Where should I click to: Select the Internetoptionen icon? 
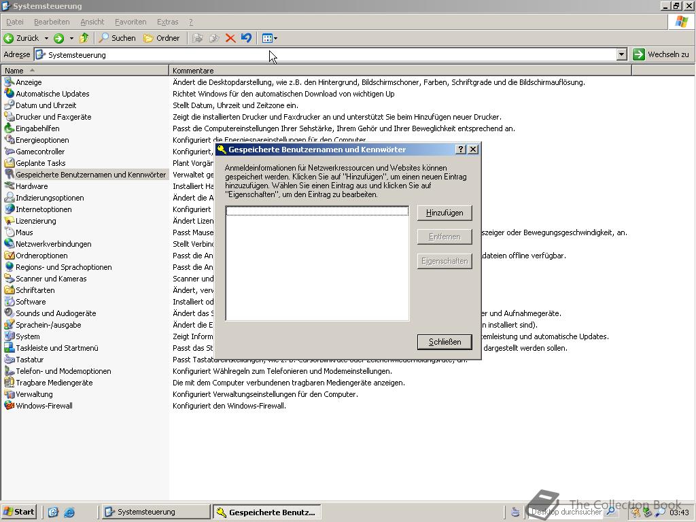pyautogui.click(x=10, y=209)
